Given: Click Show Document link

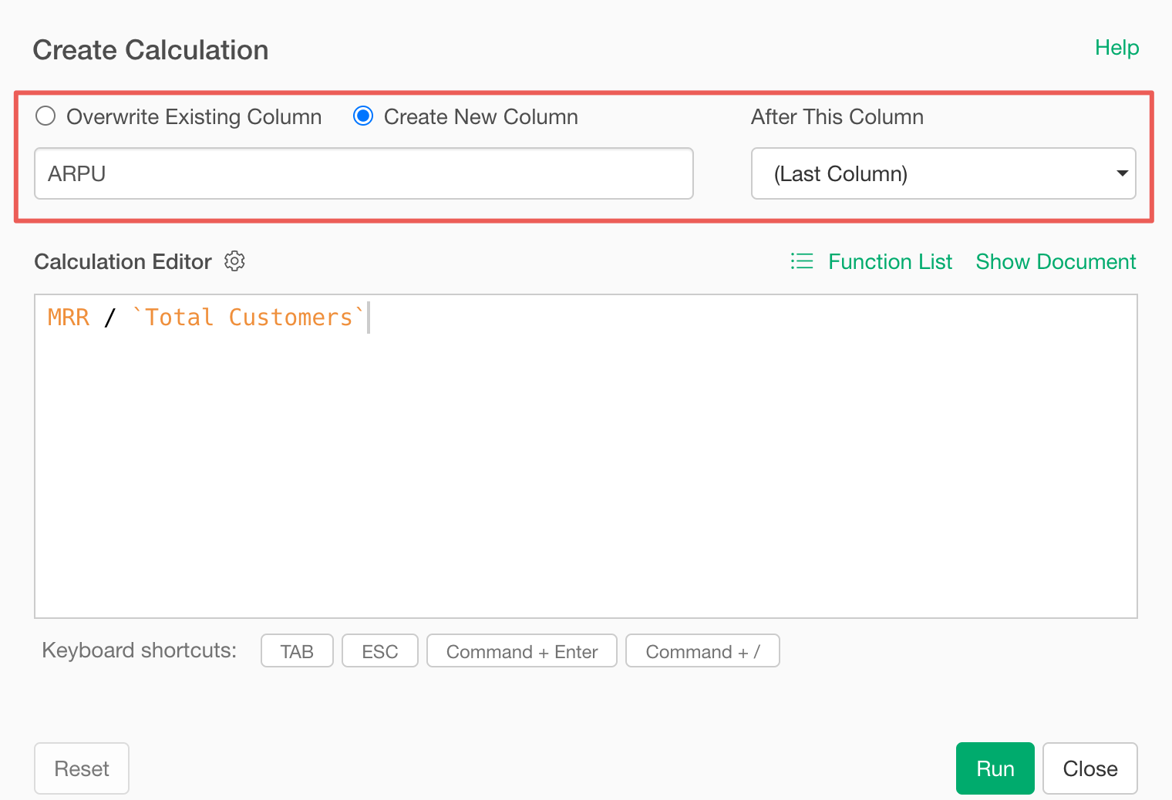Looking at the screenshot, I should point(1056,262).
